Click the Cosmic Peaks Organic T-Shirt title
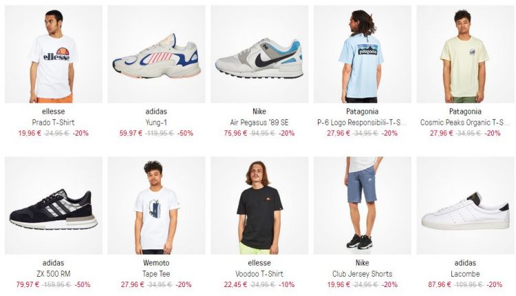 click(465, 123)
